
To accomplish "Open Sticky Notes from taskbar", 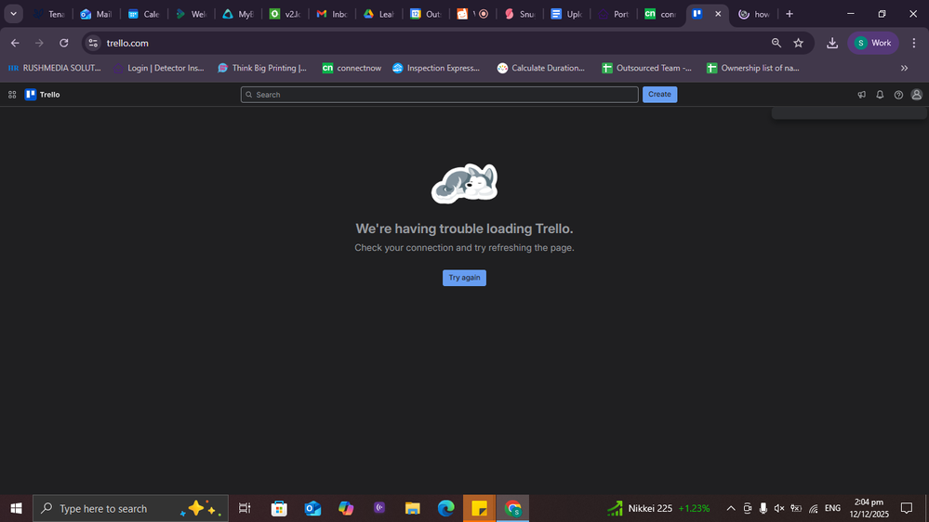I will click(479, 508).
